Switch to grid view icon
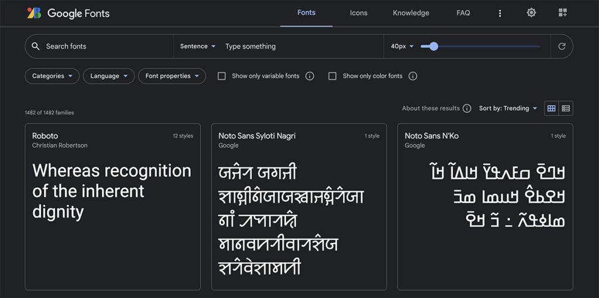 551,109
